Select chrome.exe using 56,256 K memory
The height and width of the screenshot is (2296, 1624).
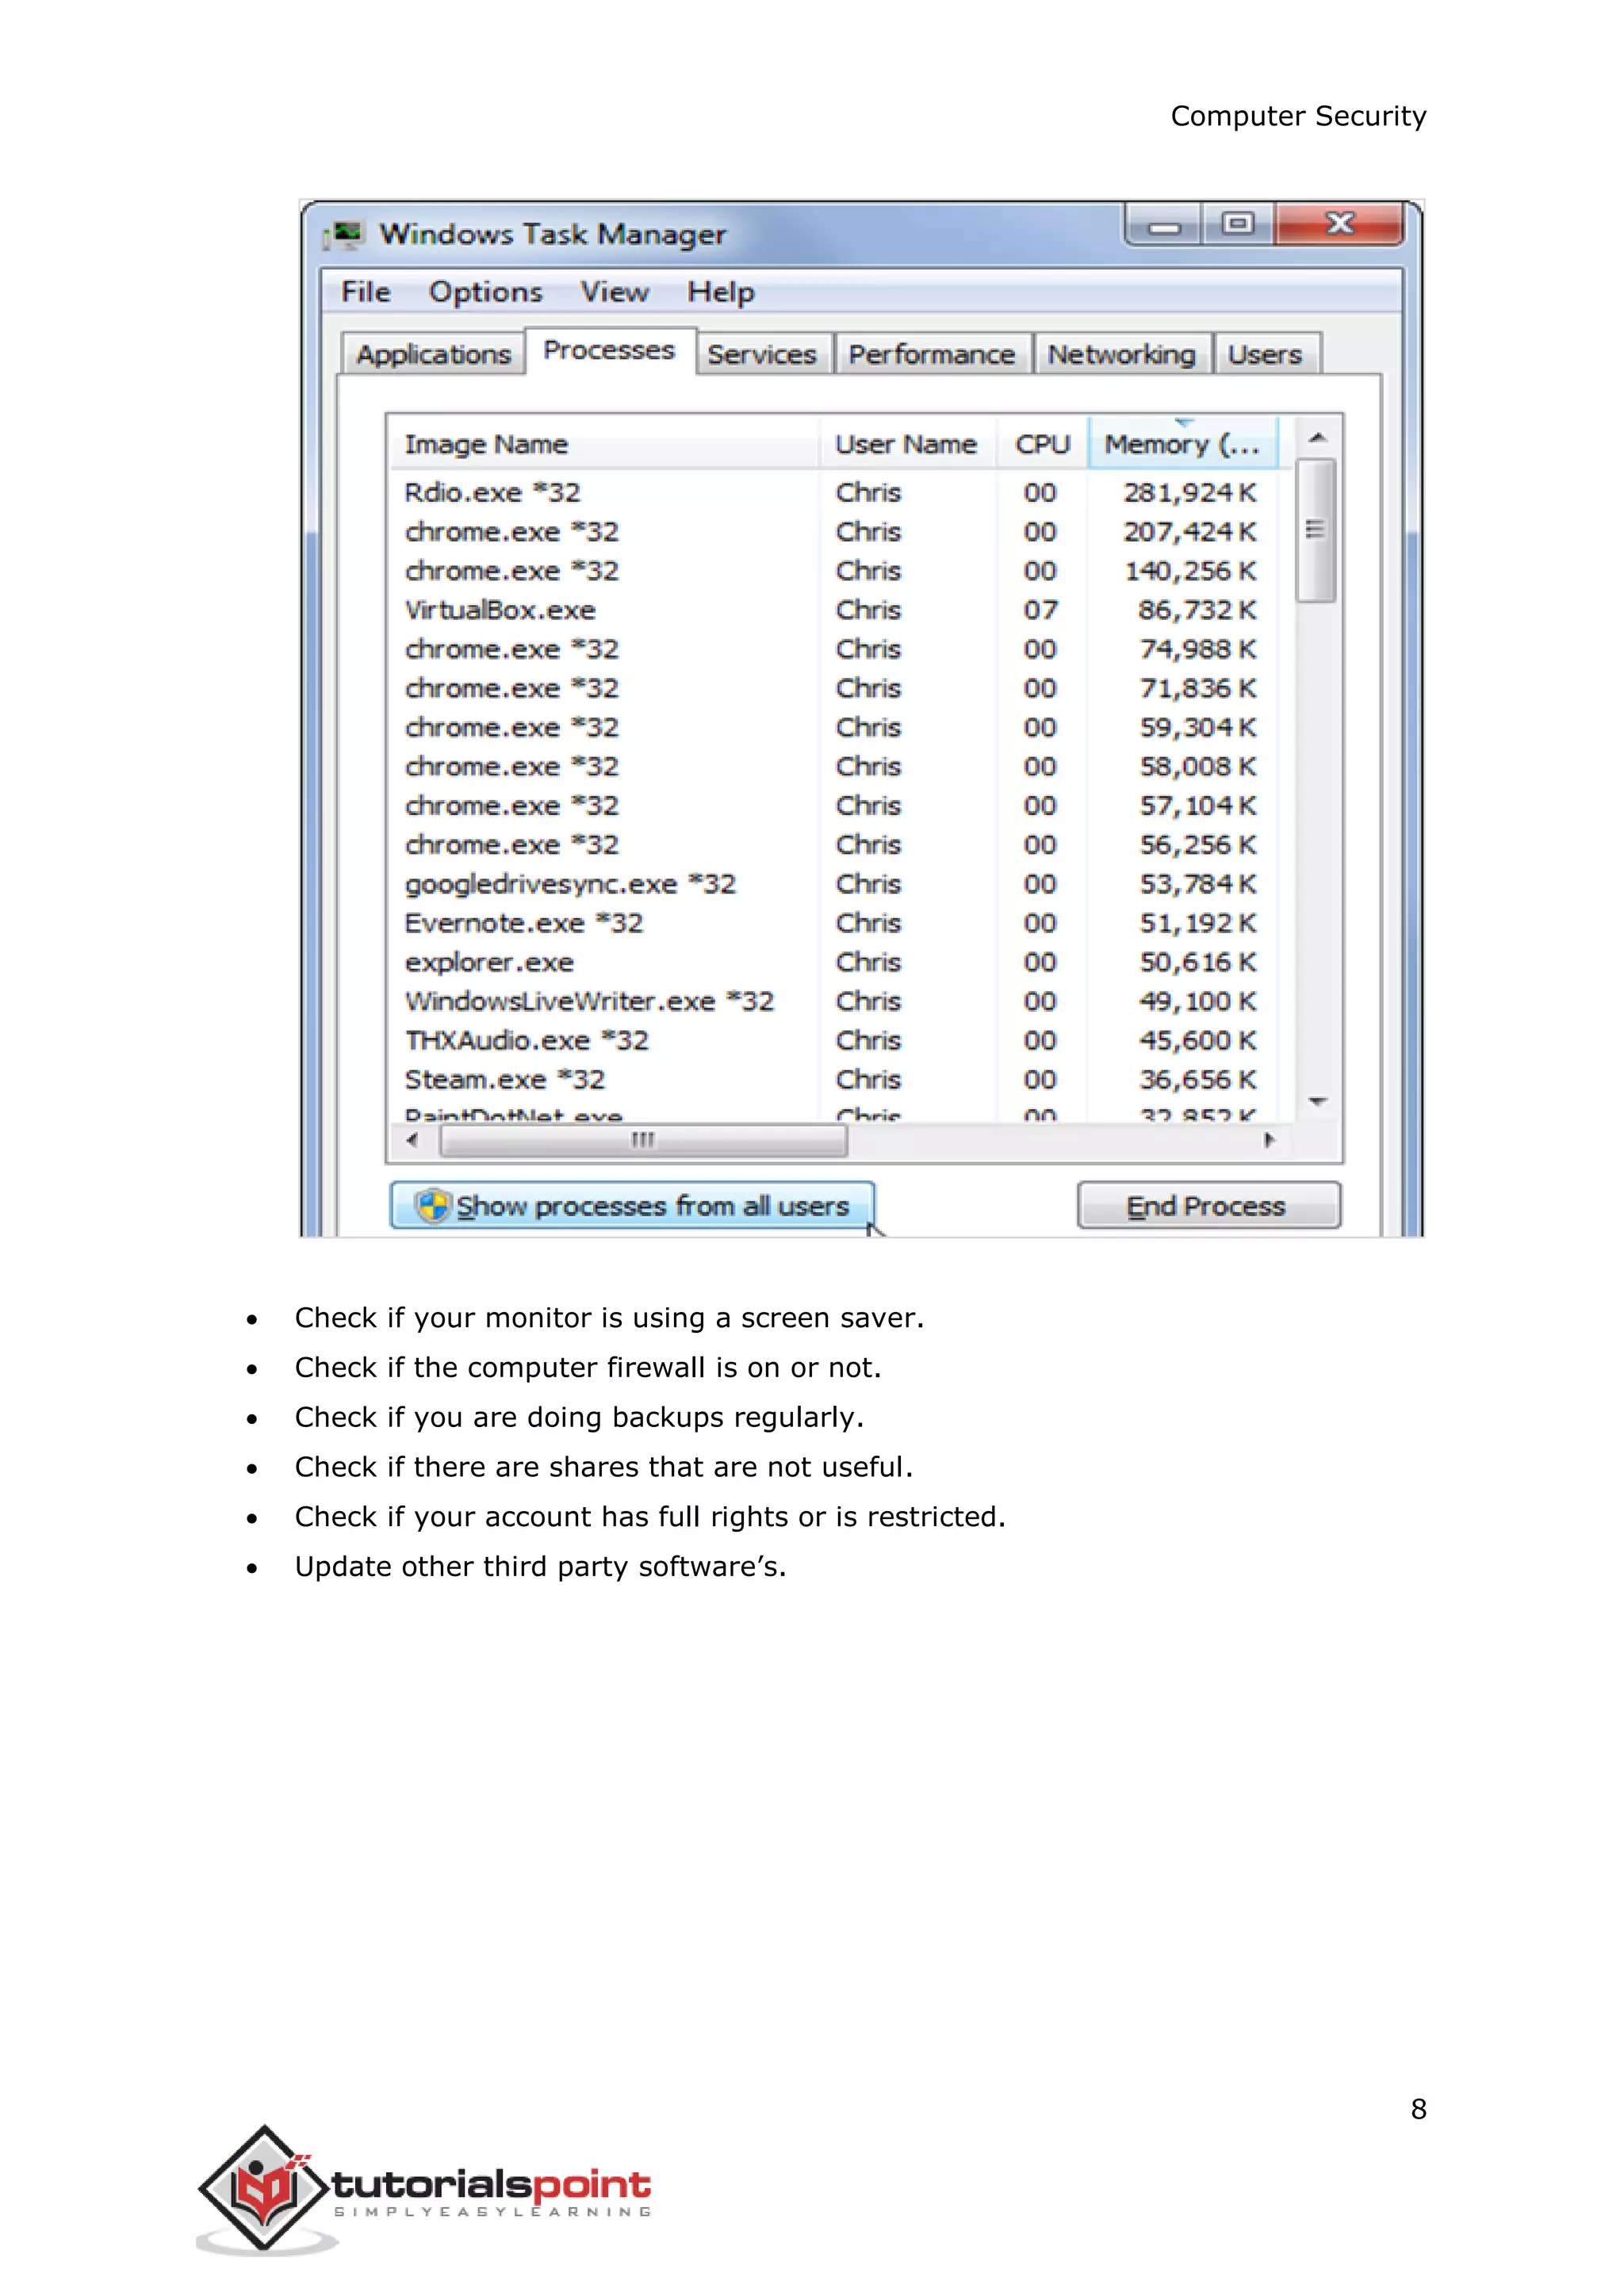click(x=834, y=845)
